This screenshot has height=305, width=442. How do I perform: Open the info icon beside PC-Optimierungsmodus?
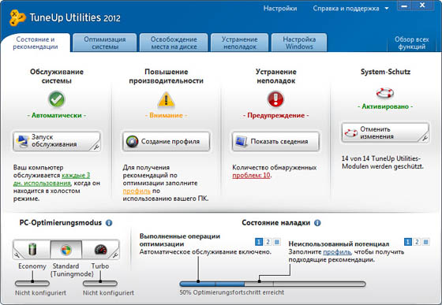109,223
